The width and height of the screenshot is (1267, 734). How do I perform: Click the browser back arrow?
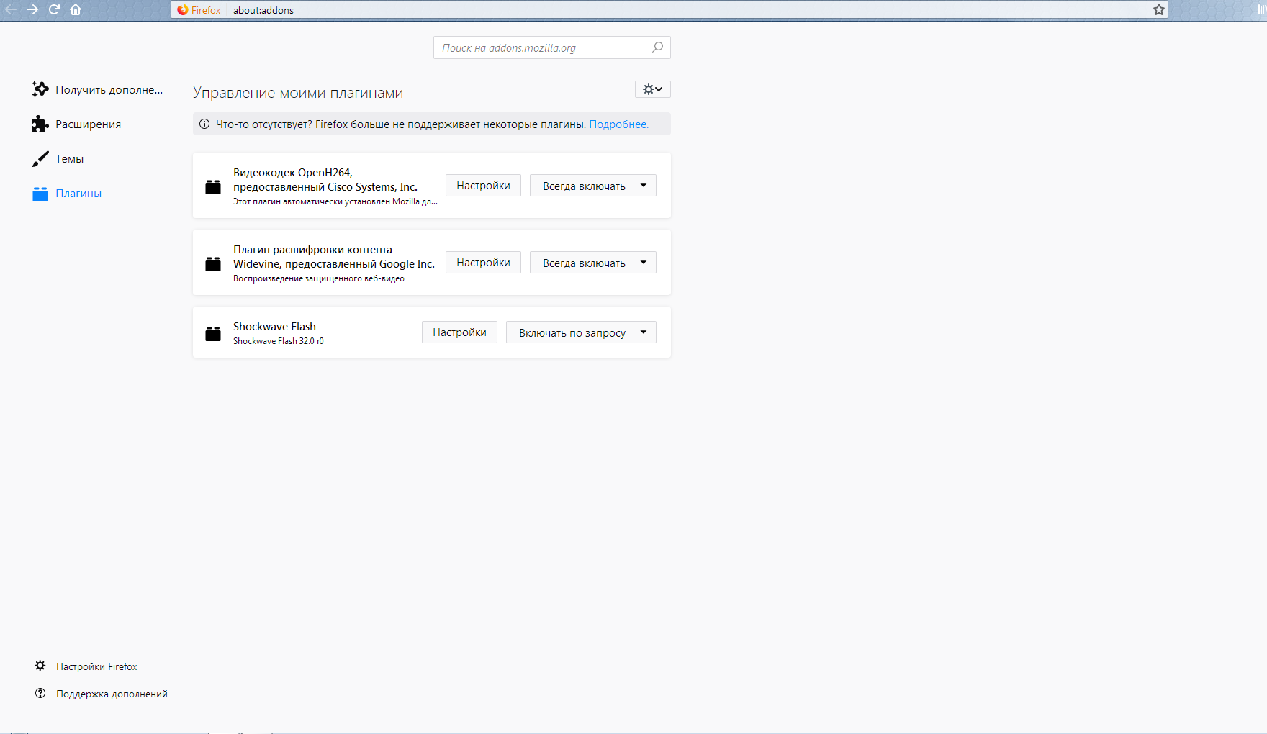point(10,9)
